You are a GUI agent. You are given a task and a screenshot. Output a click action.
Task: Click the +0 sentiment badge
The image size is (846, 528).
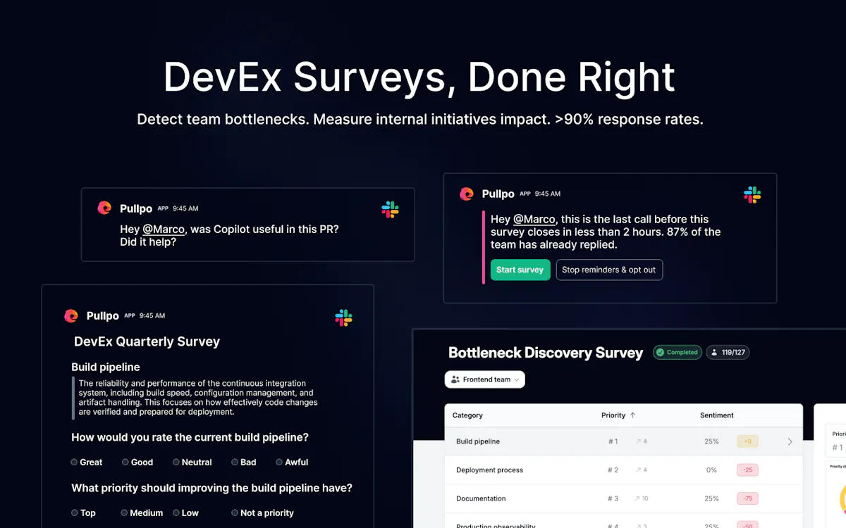click(747, 441)
